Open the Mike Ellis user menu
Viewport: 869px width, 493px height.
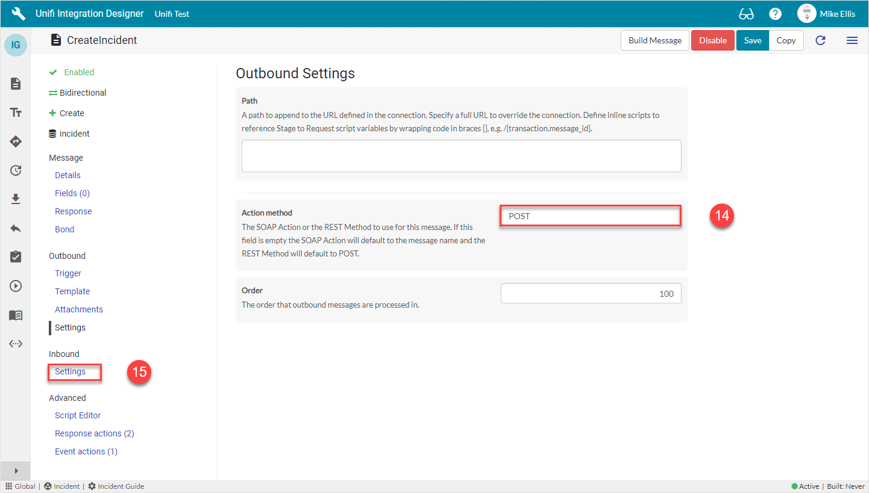[826, 14]
